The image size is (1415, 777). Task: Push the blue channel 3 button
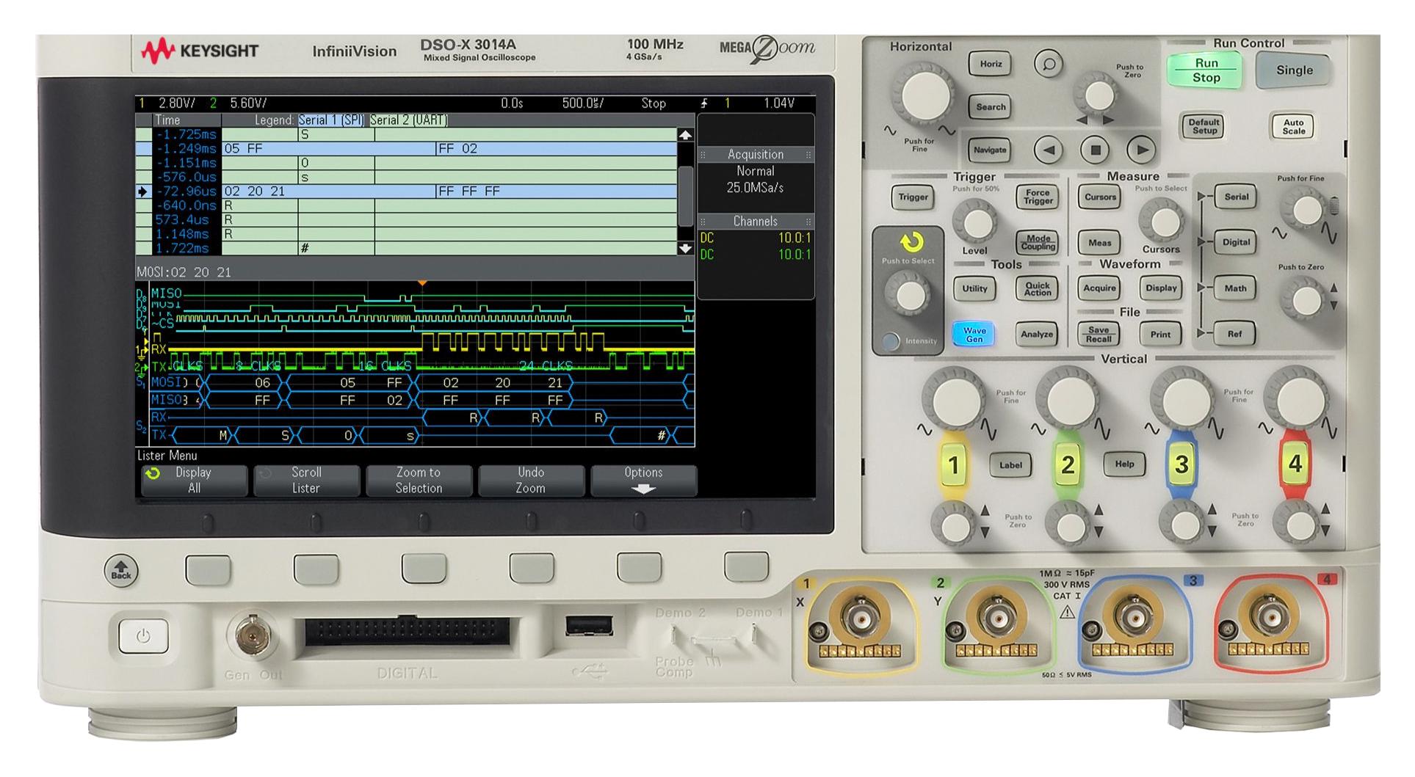click(x=1181, y=464)
